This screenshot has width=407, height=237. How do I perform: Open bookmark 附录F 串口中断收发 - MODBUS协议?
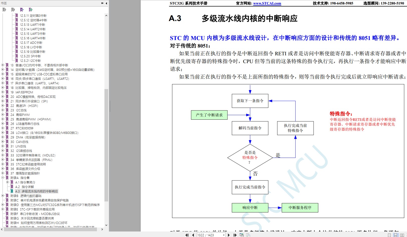pyautogui.click(x=35, y=214)
